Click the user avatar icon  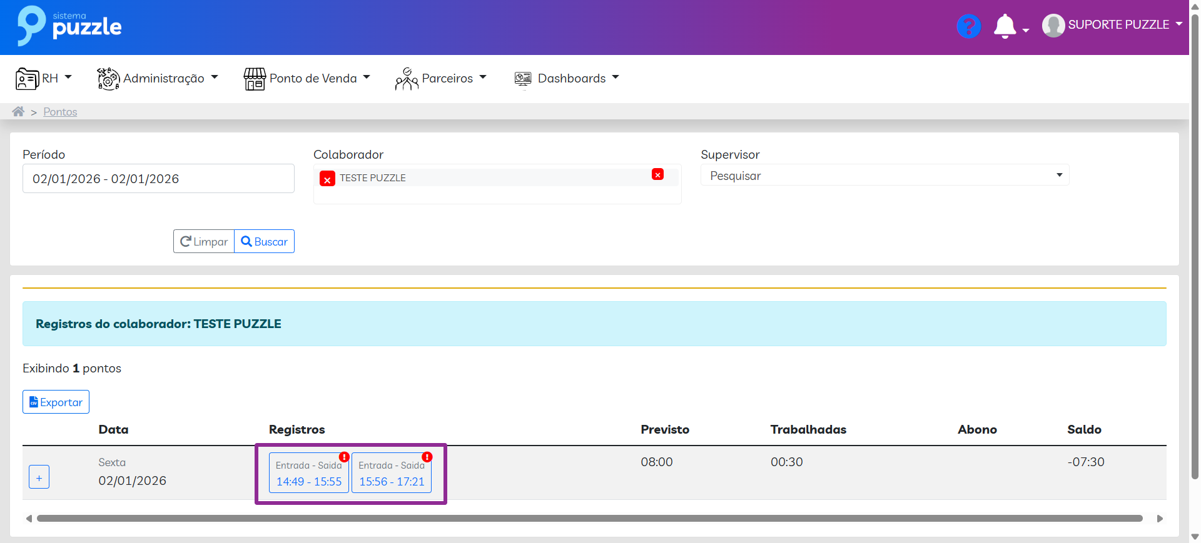click(1053, 26)
